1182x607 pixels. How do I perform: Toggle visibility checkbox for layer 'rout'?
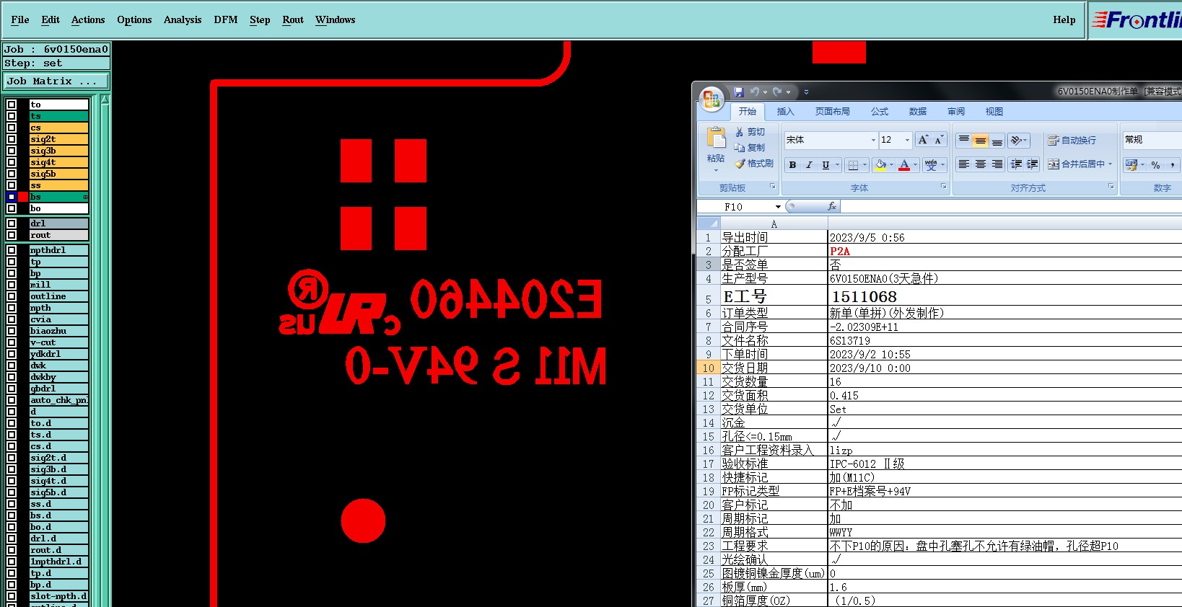[12, 235]
